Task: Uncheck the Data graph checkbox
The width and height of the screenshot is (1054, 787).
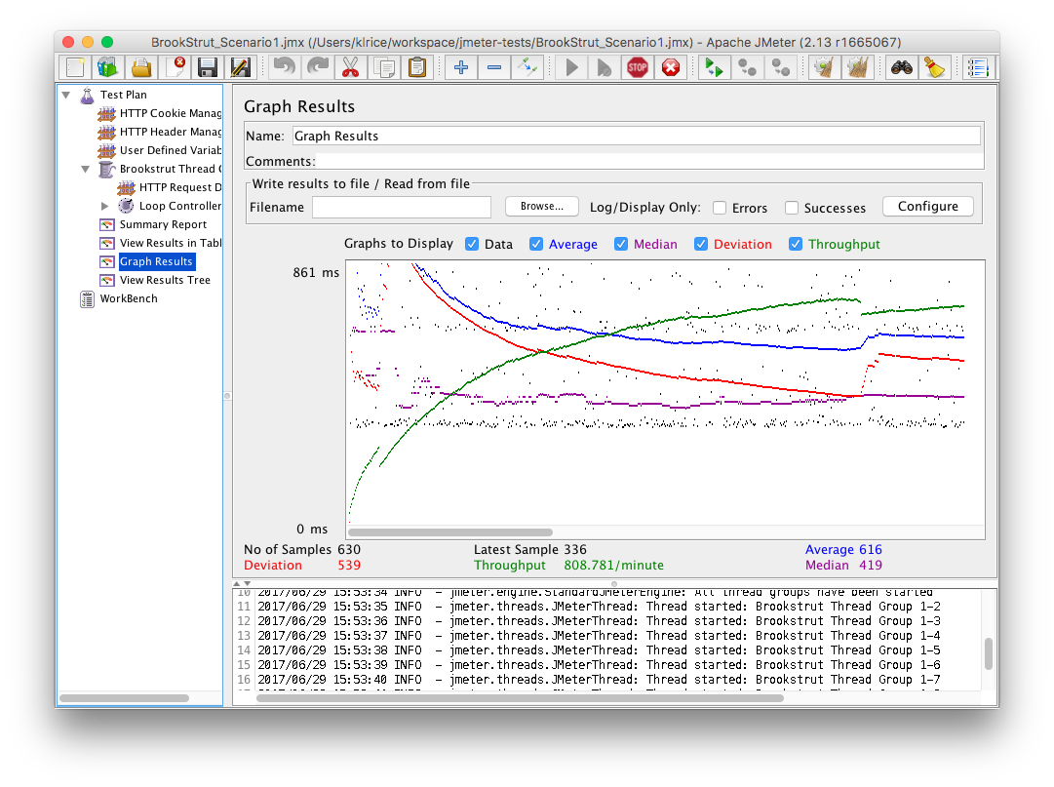Action: 472,244
